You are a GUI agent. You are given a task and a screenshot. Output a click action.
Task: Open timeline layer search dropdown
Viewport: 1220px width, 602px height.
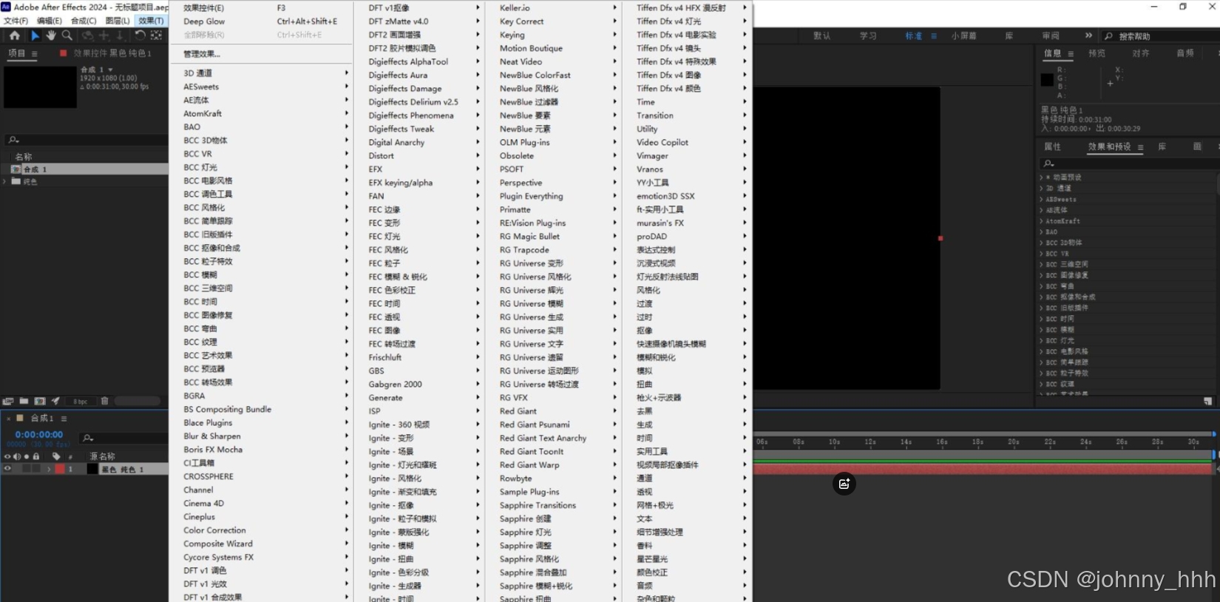coord(88,438)
